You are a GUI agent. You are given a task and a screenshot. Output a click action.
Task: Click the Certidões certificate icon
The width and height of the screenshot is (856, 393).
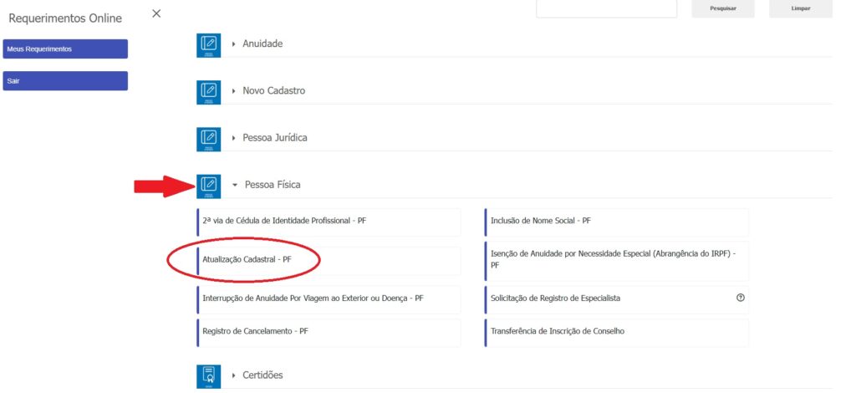pos(209,375)
